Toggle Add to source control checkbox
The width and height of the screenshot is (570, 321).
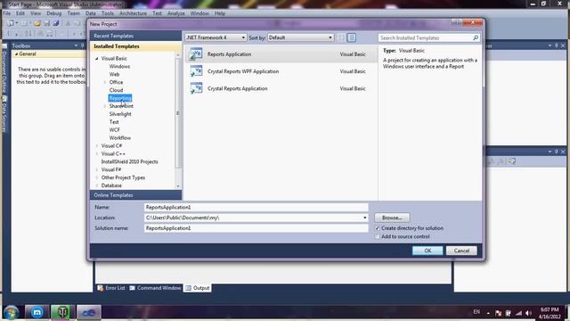pos(377,236)
